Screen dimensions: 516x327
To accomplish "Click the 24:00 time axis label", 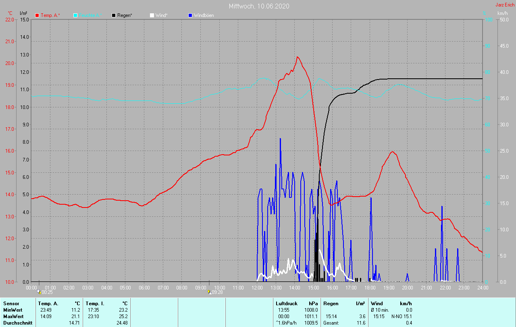I will pos(483,288).
